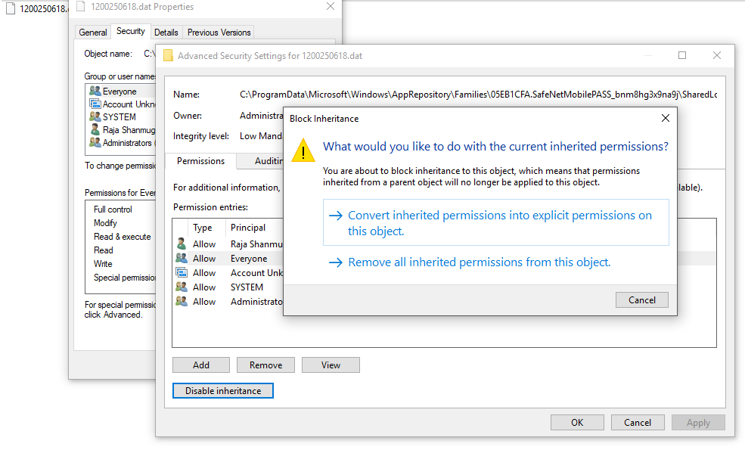This screenshot has height=450, width=745.
Task: Click the View permission entry button
Action: click(331, 365)
